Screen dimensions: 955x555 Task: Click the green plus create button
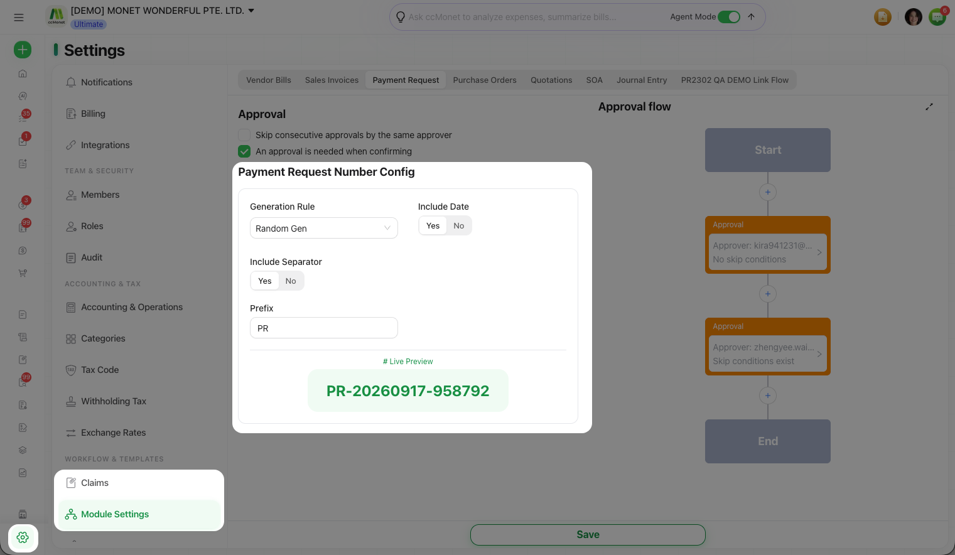pyautogui.click(x=23, y=50)
